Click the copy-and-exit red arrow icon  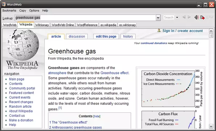pos(202,17)
